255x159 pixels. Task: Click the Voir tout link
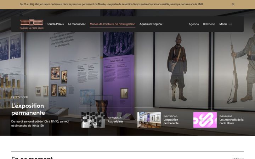click(238, 158)
